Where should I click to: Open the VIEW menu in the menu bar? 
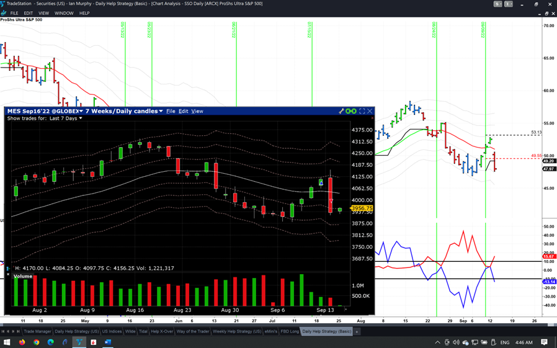point(43,13)
